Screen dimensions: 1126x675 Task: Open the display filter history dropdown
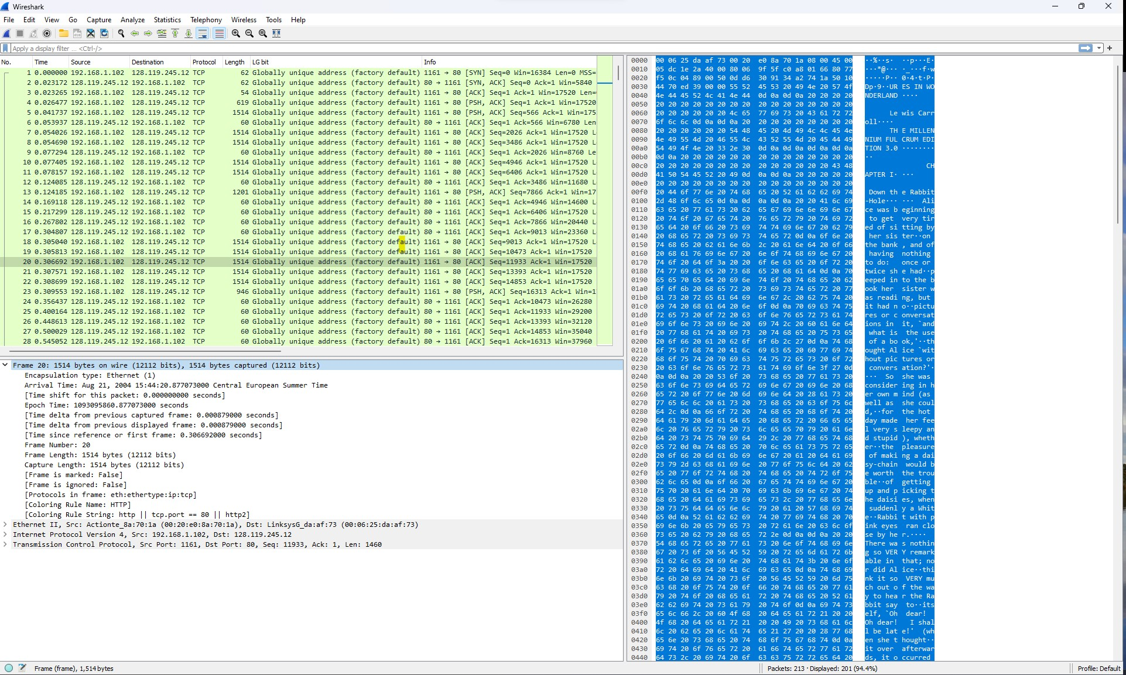(x=1097, y=48)
